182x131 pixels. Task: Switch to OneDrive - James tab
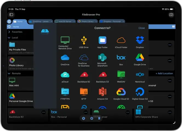(41, 22)
